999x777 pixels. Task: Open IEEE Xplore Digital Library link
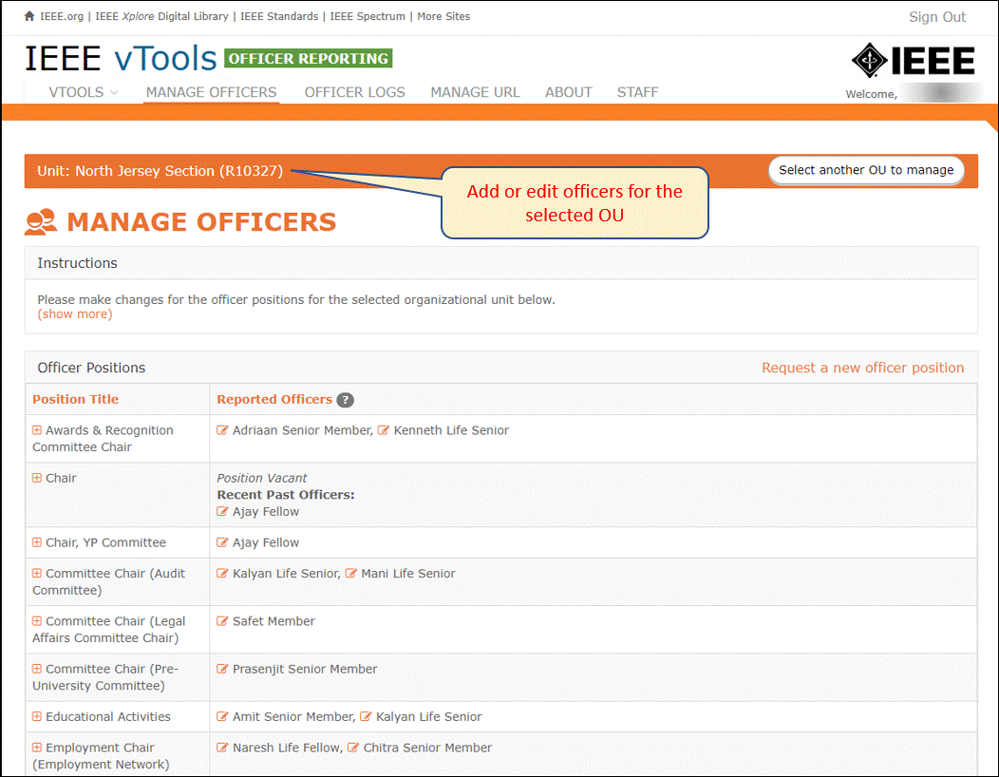click(x=161, y=16)
